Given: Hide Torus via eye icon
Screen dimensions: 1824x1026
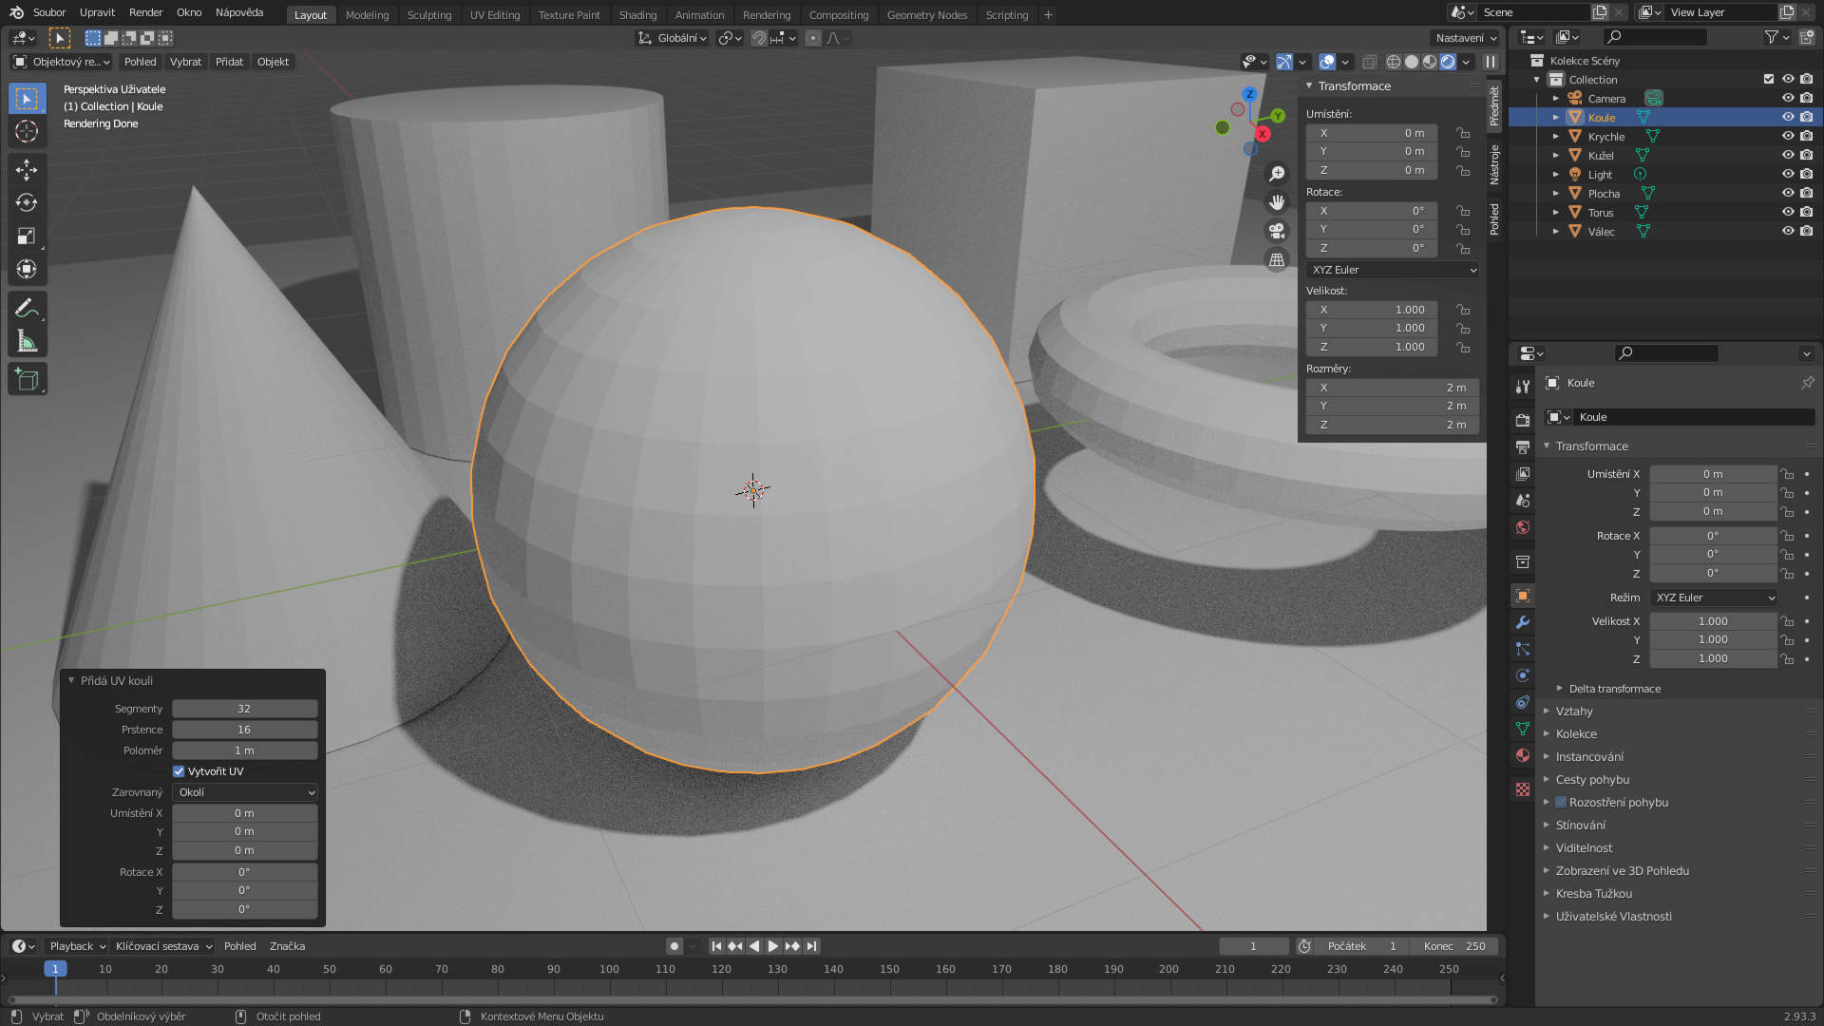Looking at the screenshot, I should 1787,212.
